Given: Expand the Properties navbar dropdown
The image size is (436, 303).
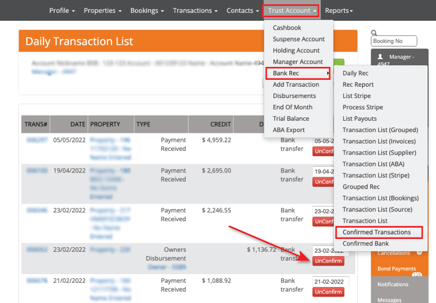Looking at the screenshot, I should 102,10.
